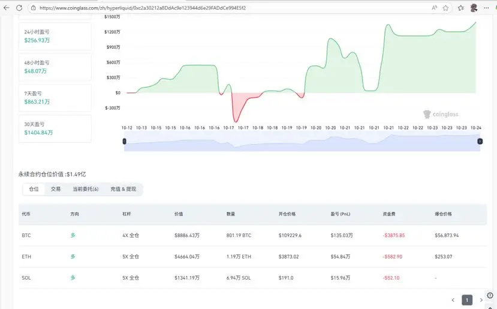Viewport: 497px width, 309px height.
Task: Select the 24小时盈亏 card
Action: (55, 36)
